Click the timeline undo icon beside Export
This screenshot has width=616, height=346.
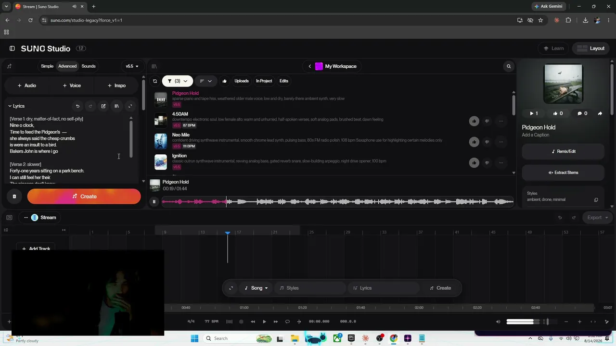pyautogui.click(x=560, y=218)
